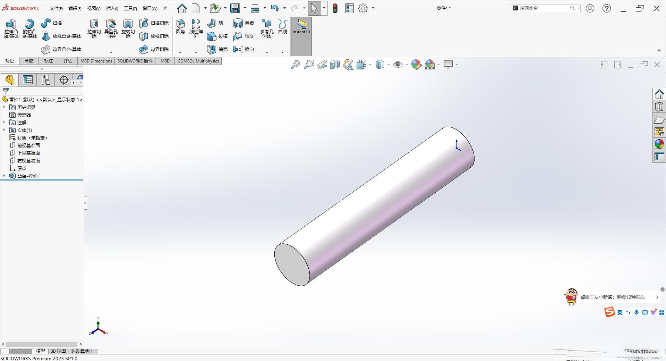666x361 pixels.
Task: Click the Lofted Cut tool (放样切除)
Action: [x=154, y=36]
